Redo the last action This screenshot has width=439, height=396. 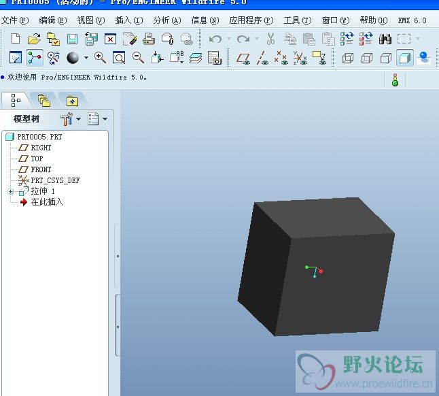click(243, 39)
